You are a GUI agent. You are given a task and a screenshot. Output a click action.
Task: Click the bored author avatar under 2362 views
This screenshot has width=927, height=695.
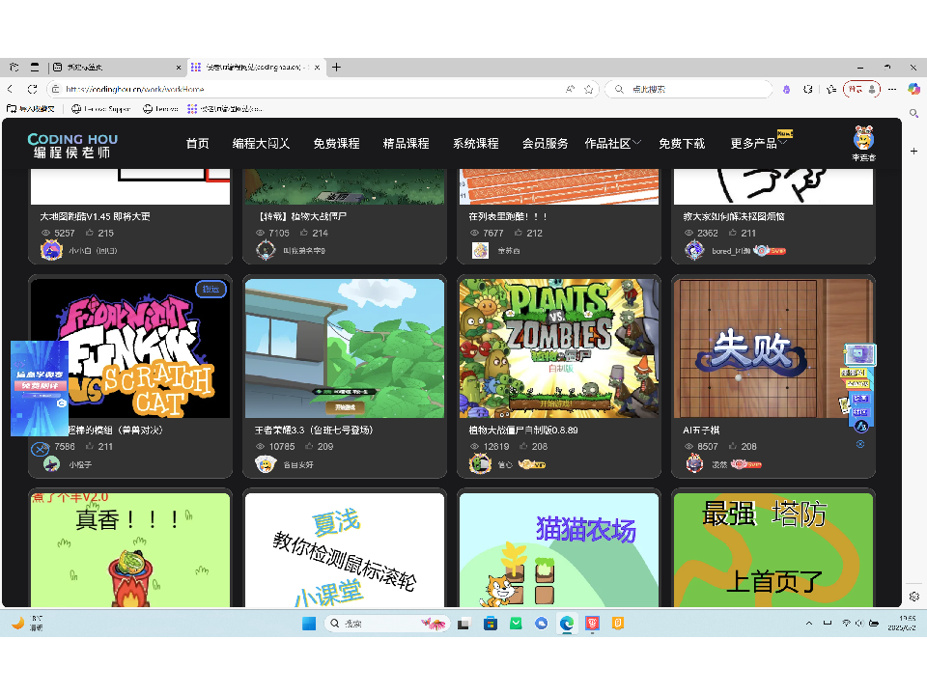[694, 251]
